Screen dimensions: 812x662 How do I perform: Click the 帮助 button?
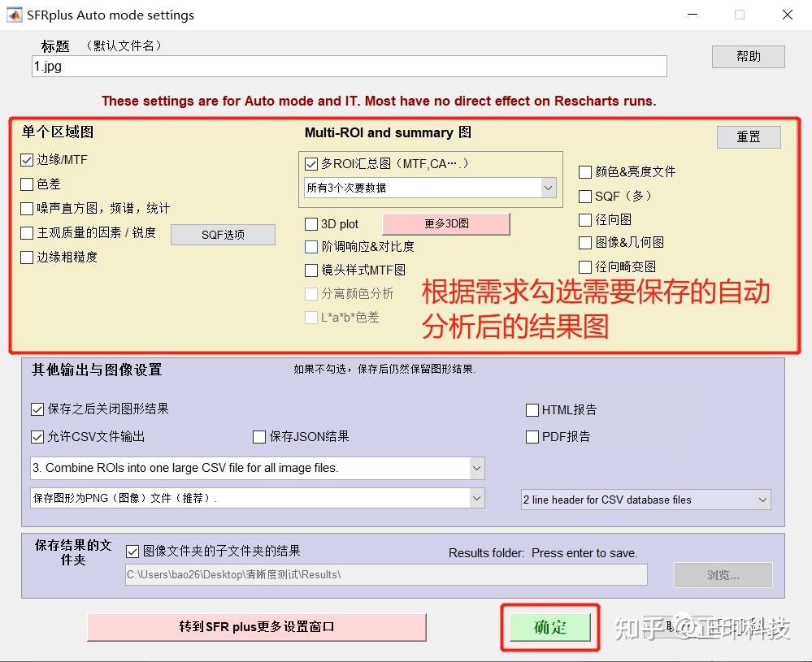pos(747,56)
